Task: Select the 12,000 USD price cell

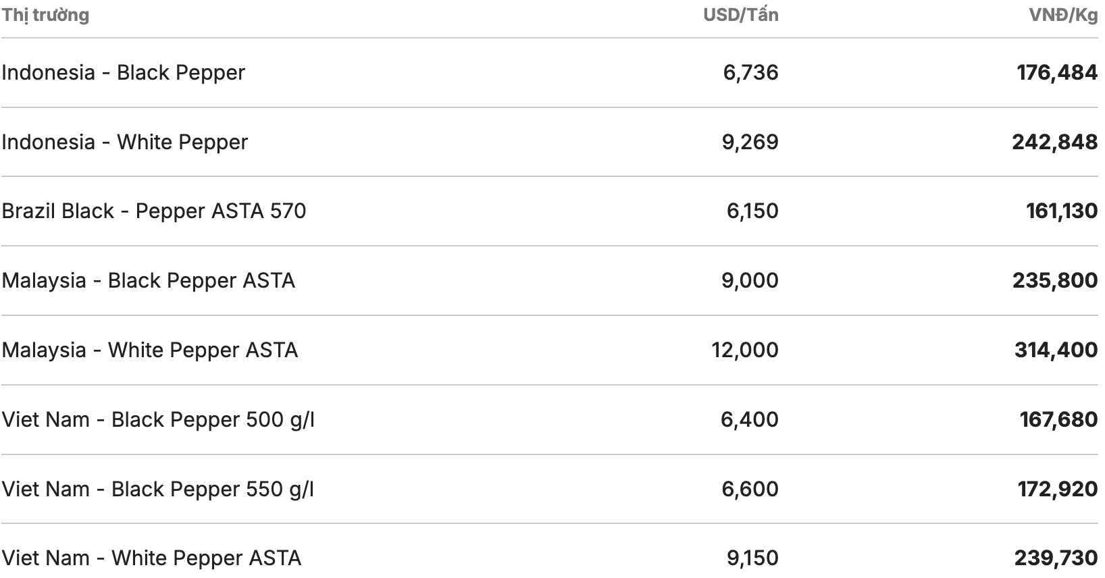Action: (744, 350)
